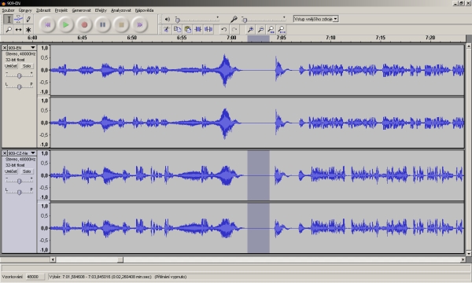
Task: Open the Projekt menu
Action: [61, 10]
